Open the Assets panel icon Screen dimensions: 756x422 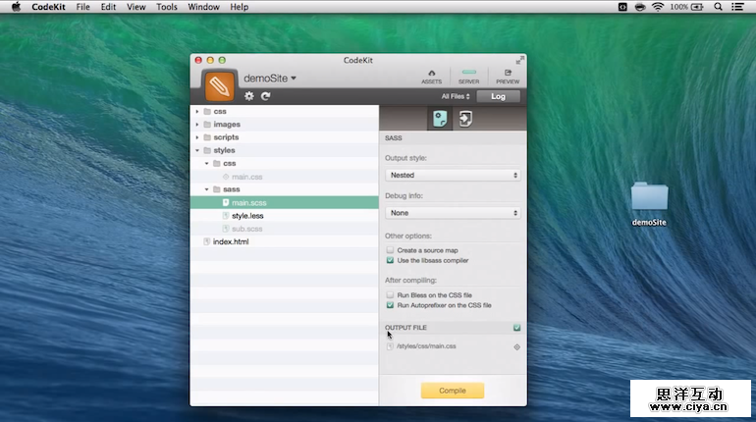[431, 76]
